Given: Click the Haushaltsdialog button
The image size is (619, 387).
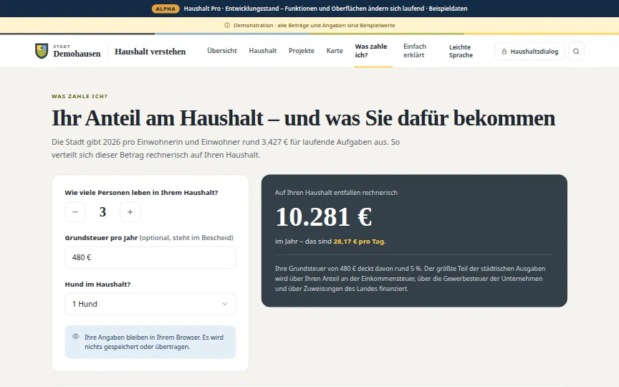Looking at the screenshot, I should coord(529,52).
